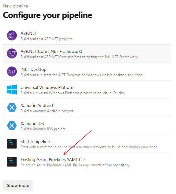Select the .NET Desktop template
This screenshot has width=176, height=194.
coord(33,69)
